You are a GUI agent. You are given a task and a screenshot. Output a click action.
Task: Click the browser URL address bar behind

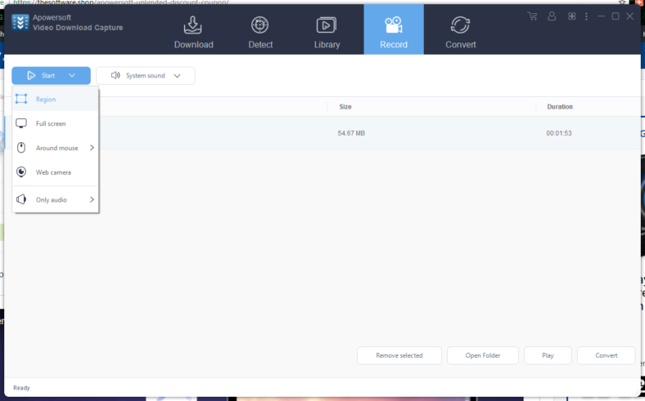pos(121,2)
